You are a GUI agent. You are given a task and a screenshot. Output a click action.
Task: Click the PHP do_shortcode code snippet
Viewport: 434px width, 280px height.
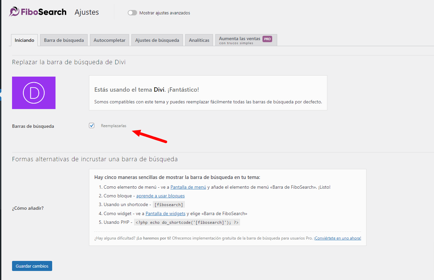187,222
